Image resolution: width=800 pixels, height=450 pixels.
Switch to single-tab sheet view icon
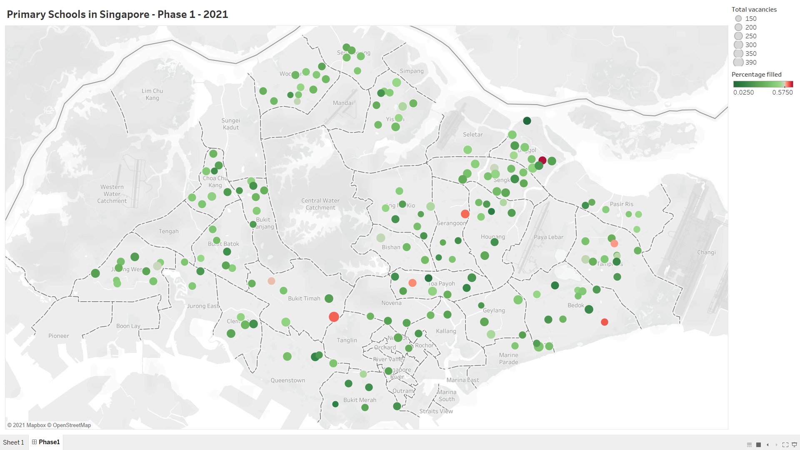tap(758, 445)
